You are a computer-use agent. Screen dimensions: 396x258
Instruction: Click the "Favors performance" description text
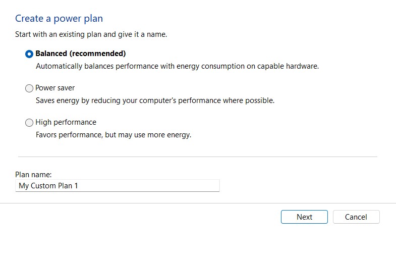coord(114,135)
